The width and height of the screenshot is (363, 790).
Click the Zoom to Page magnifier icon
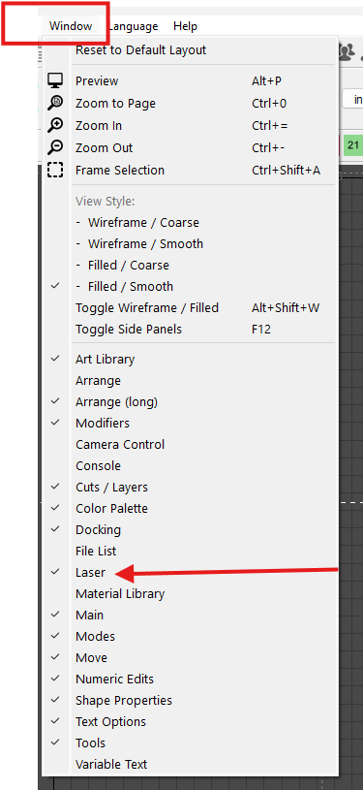pos(55,103)
